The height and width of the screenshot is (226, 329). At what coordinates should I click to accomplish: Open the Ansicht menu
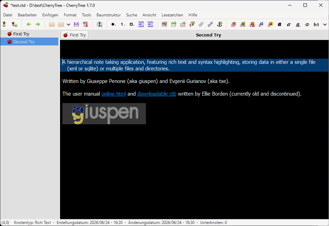[x=149, y=15]
